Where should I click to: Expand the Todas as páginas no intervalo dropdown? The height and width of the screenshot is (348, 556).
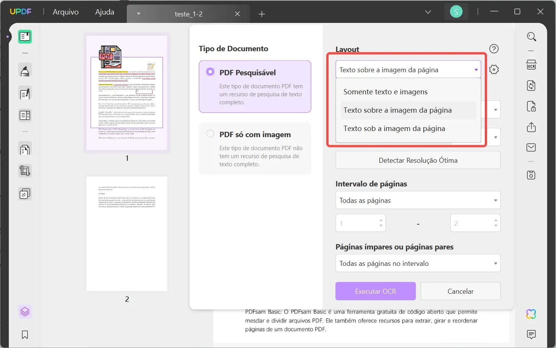[418, 263]
